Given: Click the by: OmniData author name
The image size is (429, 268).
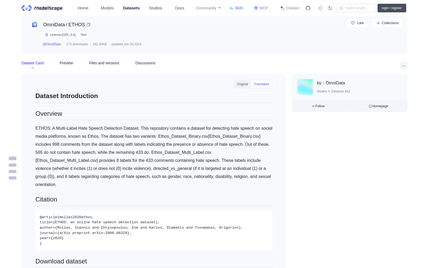Looking at the screenshot, I should (331, 83).
